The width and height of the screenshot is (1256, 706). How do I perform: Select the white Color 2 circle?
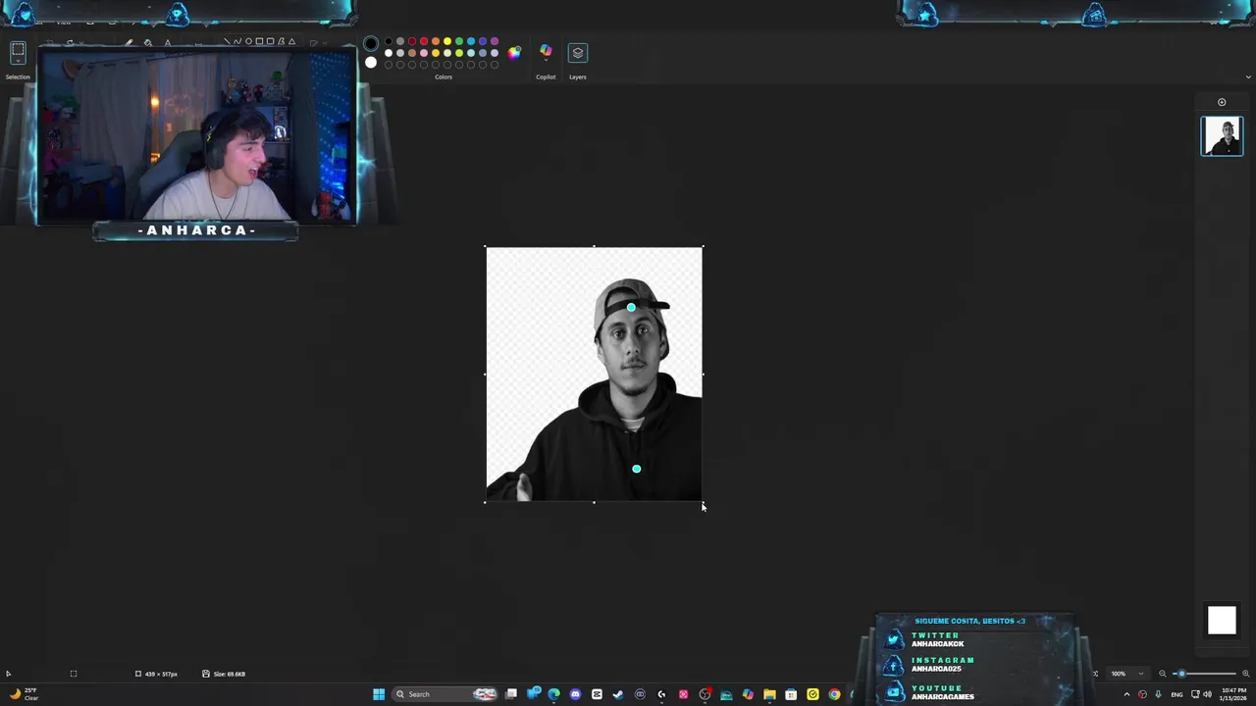[x=371, y=63]
